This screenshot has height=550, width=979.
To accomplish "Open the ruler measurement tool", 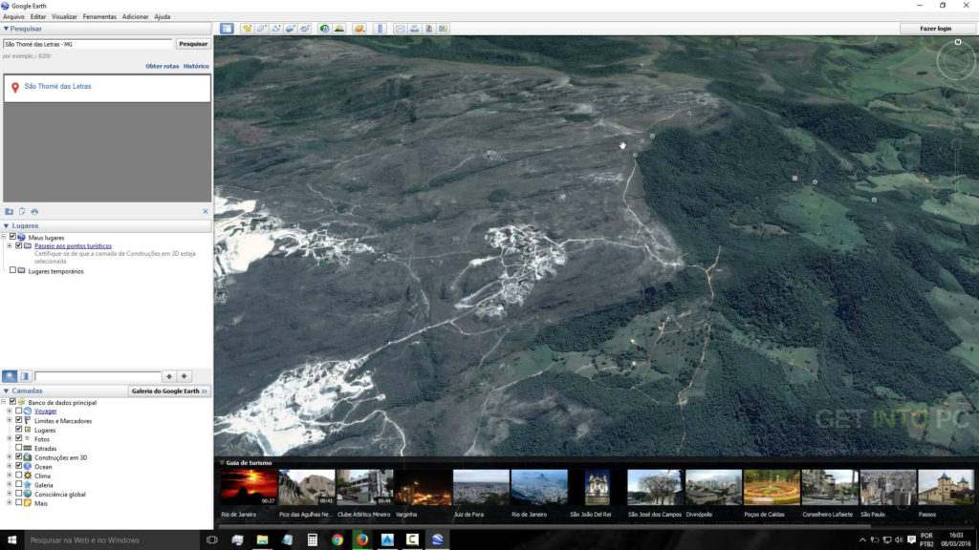I will click(x=380, y=29).
